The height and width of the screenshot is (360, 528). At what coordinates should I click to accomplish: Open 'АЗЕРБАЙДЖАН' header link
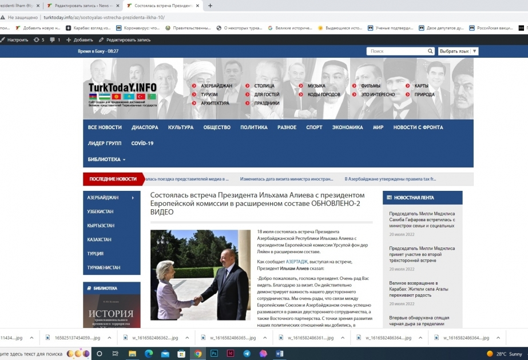[x=217, y=86]
